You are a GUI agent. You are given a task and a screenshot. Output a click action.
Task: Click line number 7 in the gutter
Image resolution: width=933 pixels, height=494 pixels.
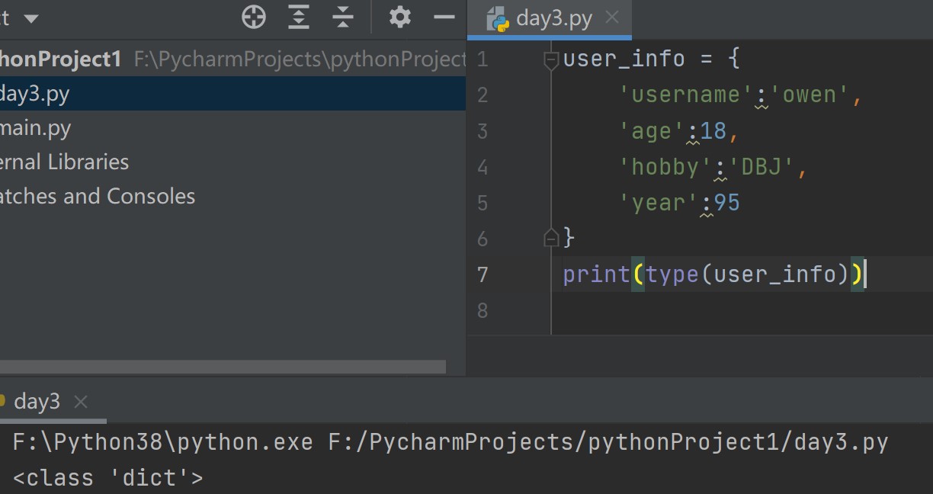coord(482,274)
